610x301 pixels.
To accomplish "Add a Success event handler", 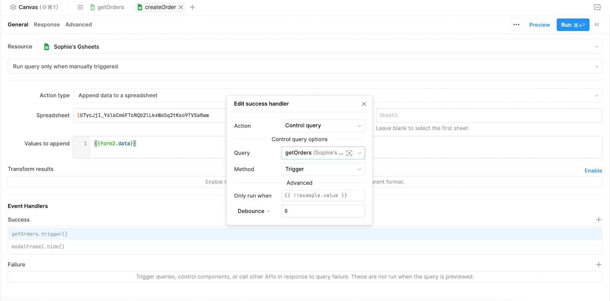I will pos(599,220).
